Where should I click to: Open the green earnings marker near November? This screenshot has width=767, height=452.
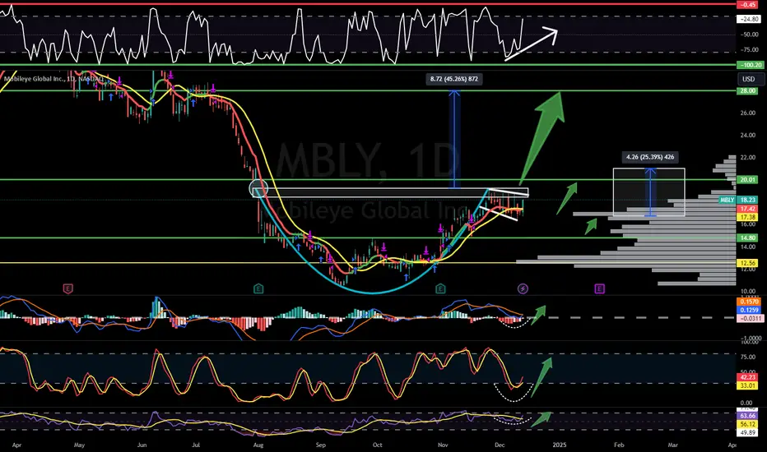click(440, 288)
